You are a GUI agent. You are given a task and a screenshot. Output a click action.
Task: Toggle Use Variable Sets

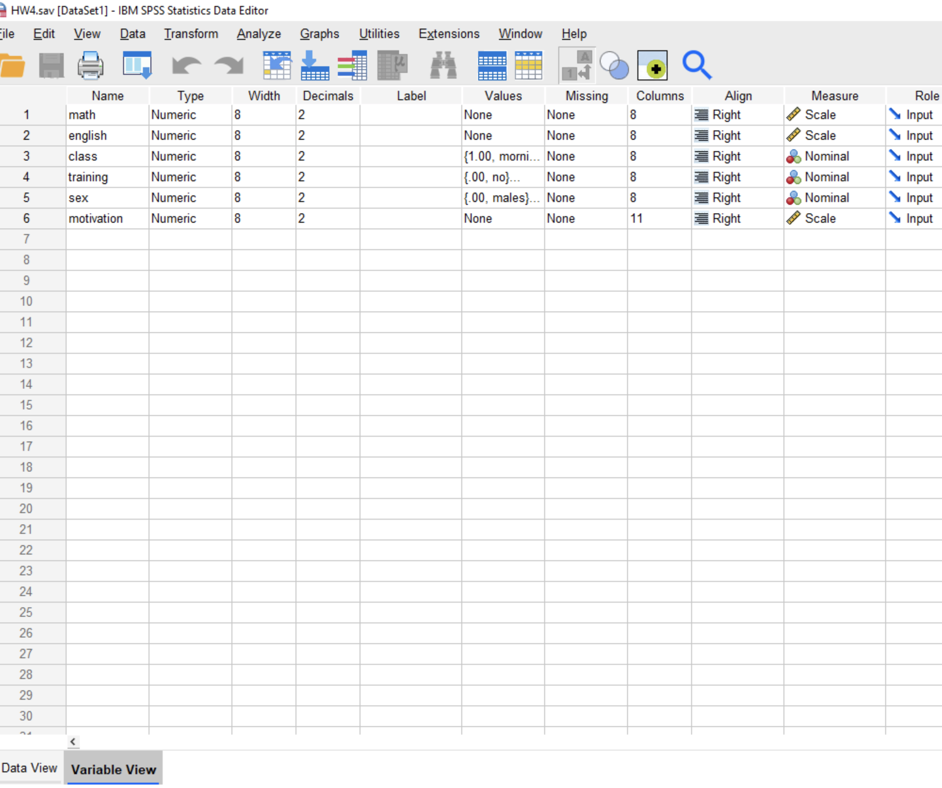615,65
